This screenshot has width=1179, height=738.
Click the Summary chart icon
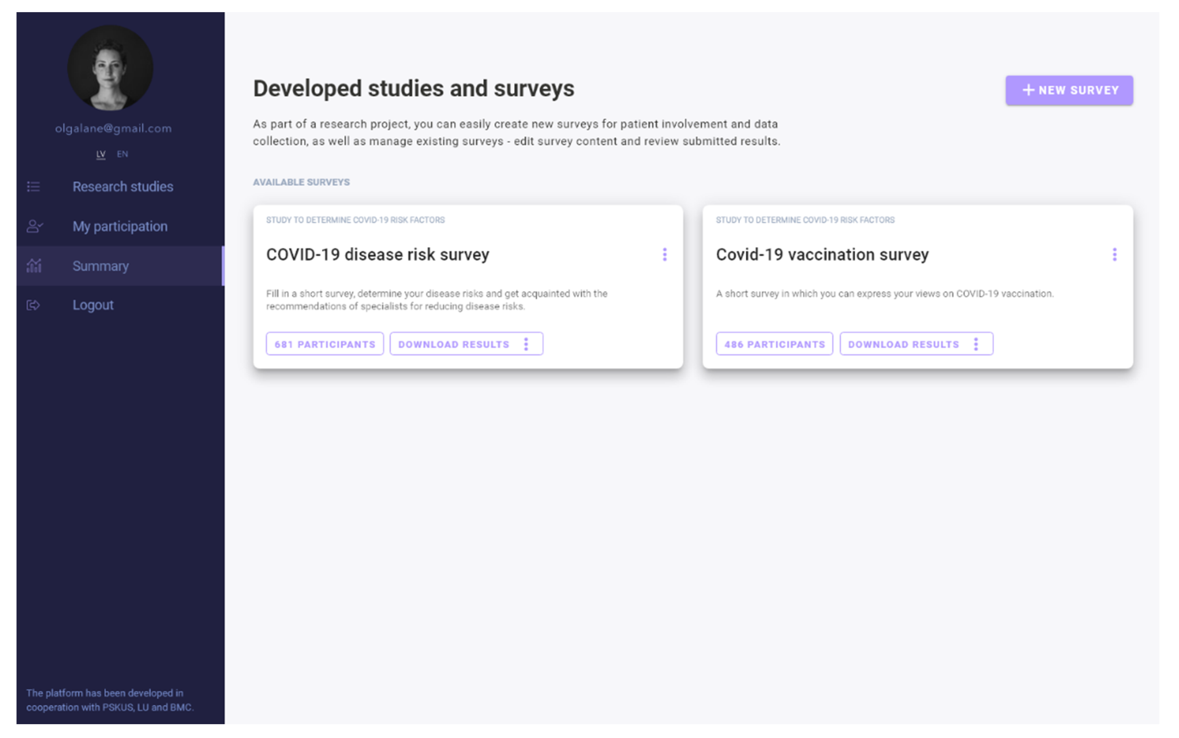click(x=34, y=266)
